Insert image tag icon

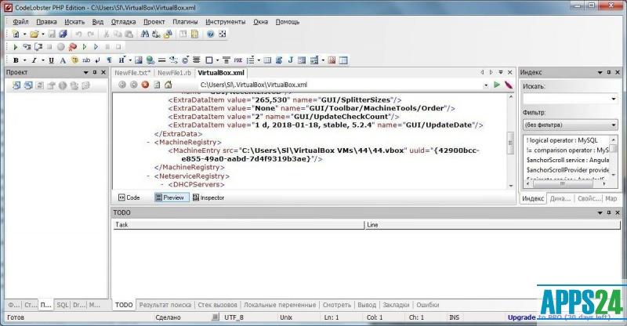tap(139, 60)
